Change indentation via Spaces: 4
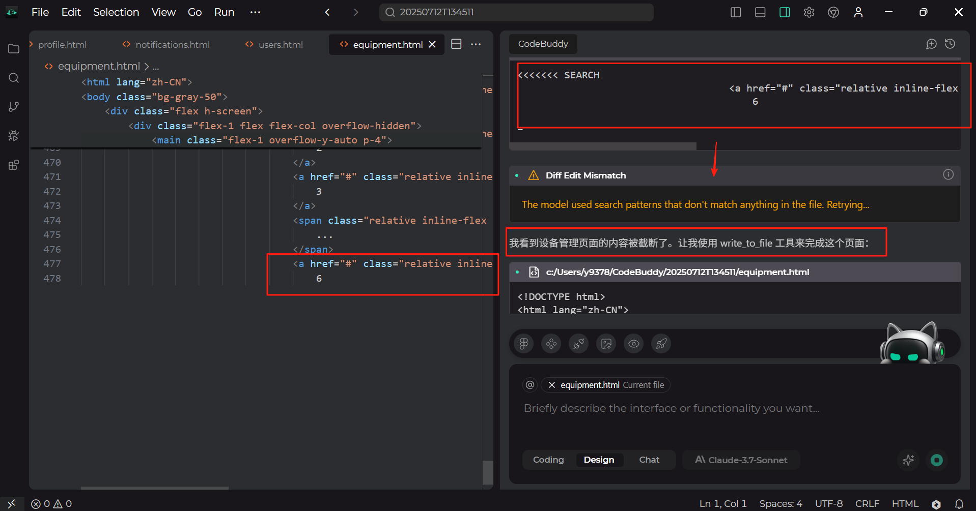Viewport: 976px width, 511px height. tap(780, 503)
